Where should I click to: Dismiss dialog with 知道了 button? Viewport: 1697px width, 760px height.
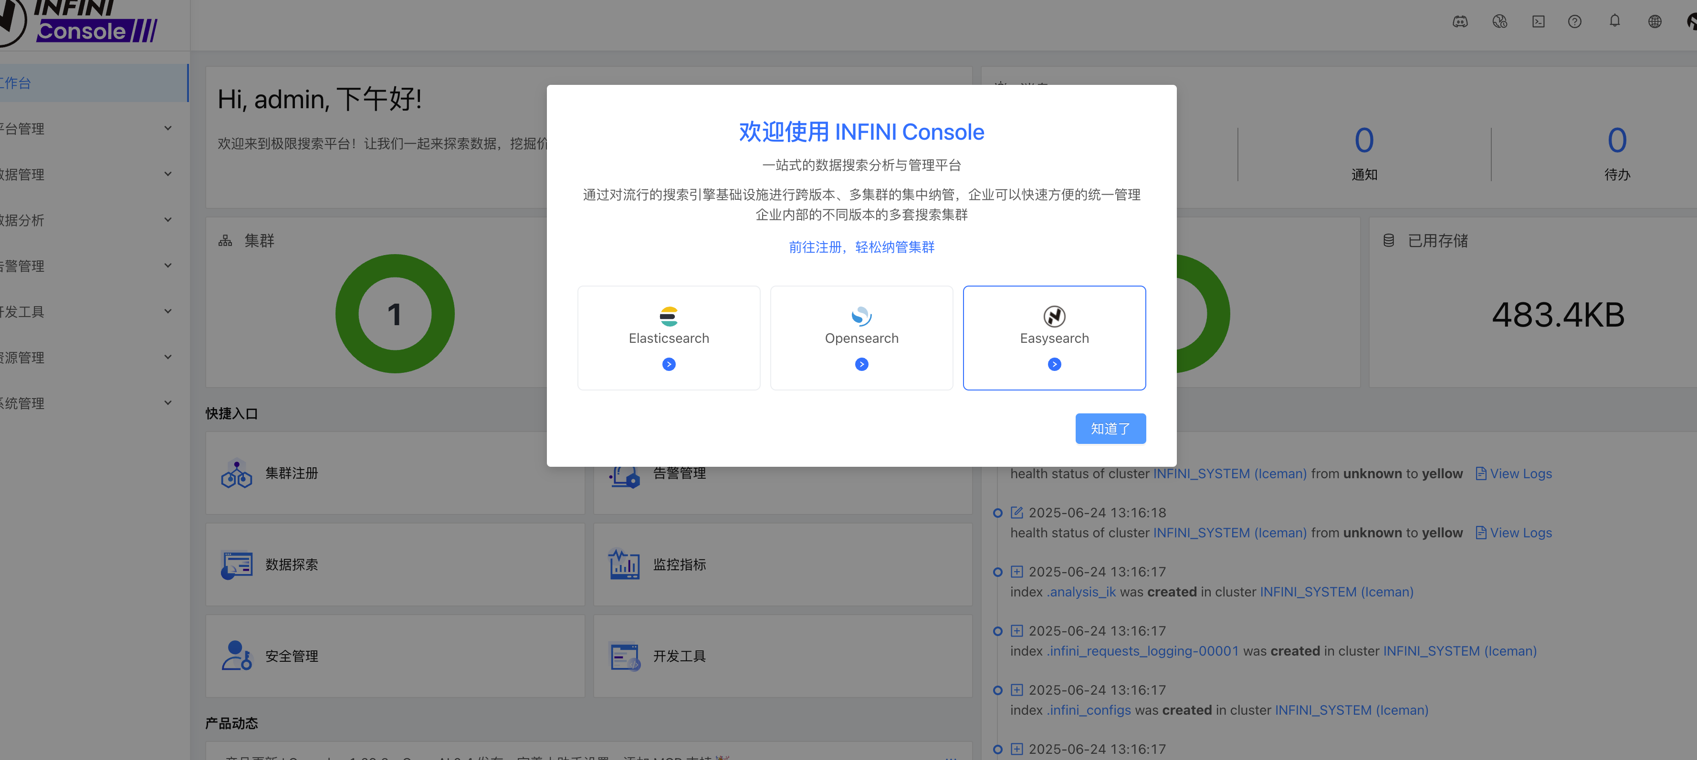coord(1110,428)
